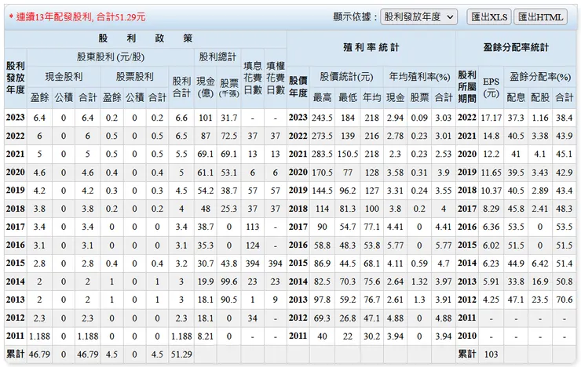
Task: Click the 2013 fill-right days value 9
Action: [x=276, y=300]
